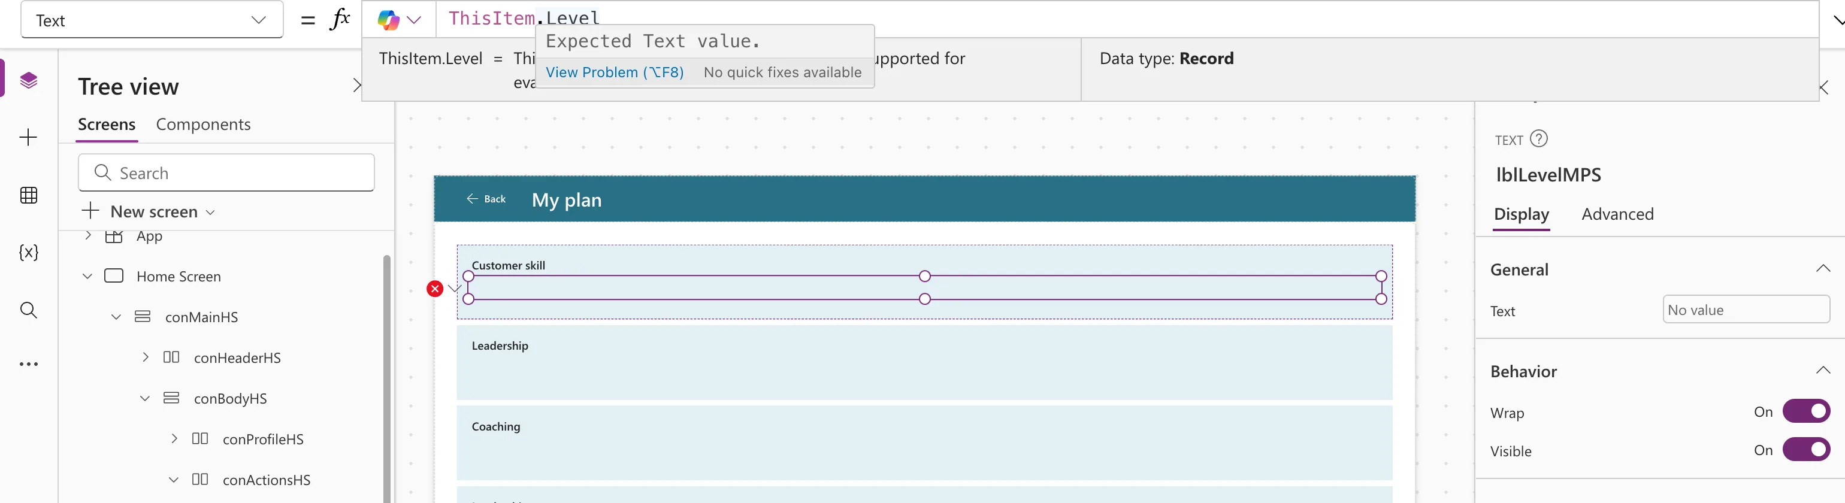
Task: Click the conProfileHS container icon
Action: pos(200,438)
